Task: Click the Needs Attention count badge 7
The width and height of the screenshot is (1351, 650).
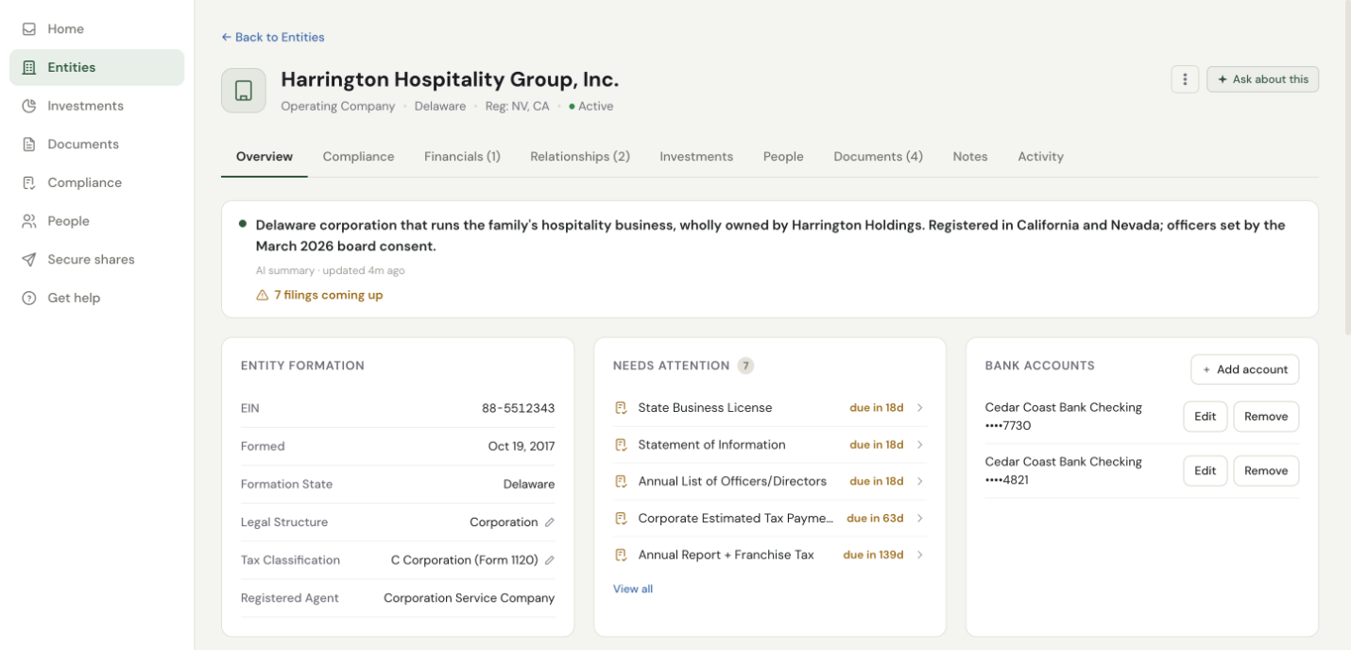Action: click(x=745, y=366)
